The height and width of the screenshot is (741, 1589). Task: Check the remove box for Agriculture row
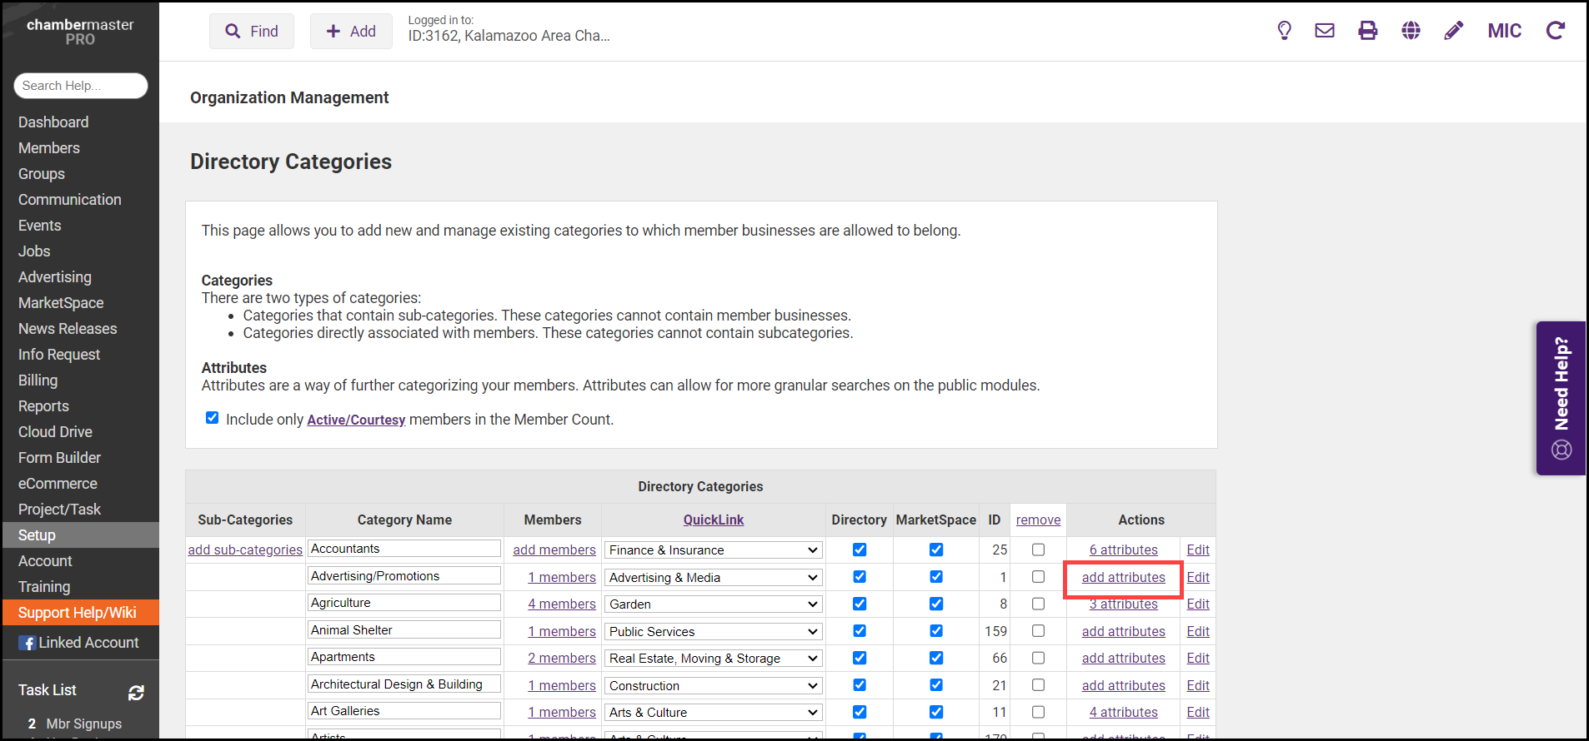1038,604
